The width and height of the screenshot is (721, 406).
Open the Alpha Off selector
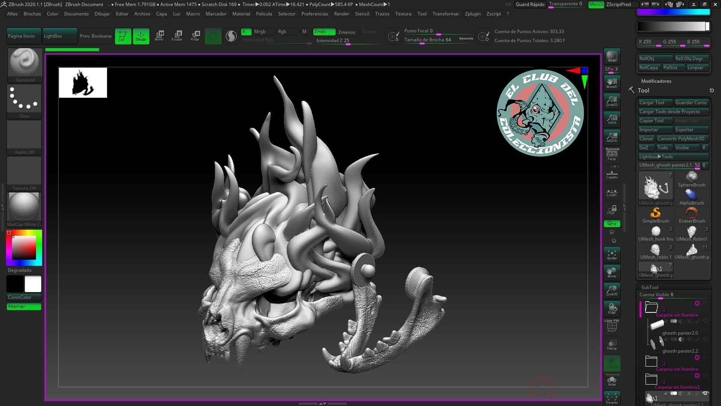tap(24, 137)
